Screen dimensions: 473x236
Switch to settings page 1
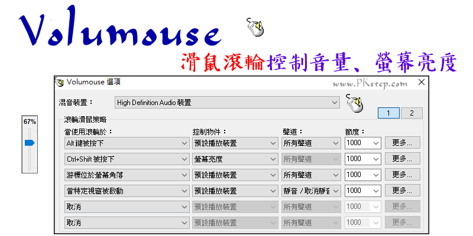(x=388, y=113)
